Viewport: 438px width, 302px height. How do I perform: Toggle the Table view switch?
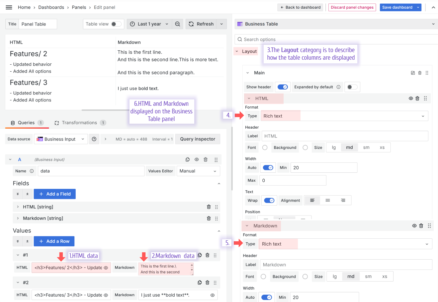(116, 24)
